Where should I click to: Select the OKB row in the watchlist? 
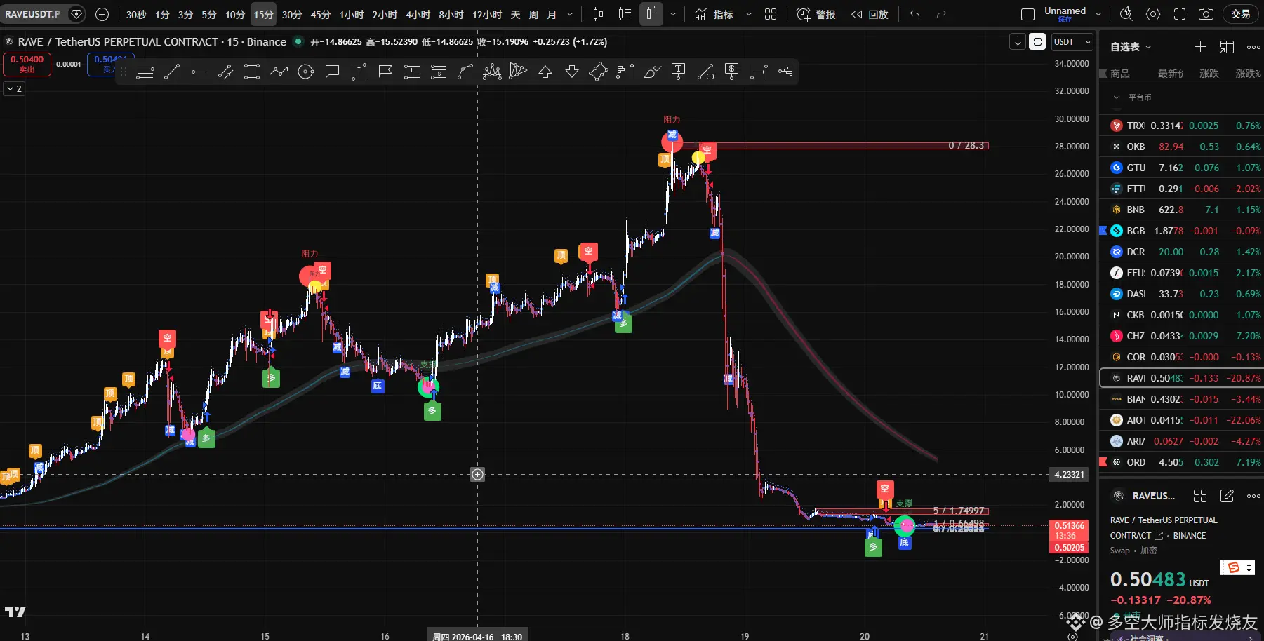pos(1182,147)
